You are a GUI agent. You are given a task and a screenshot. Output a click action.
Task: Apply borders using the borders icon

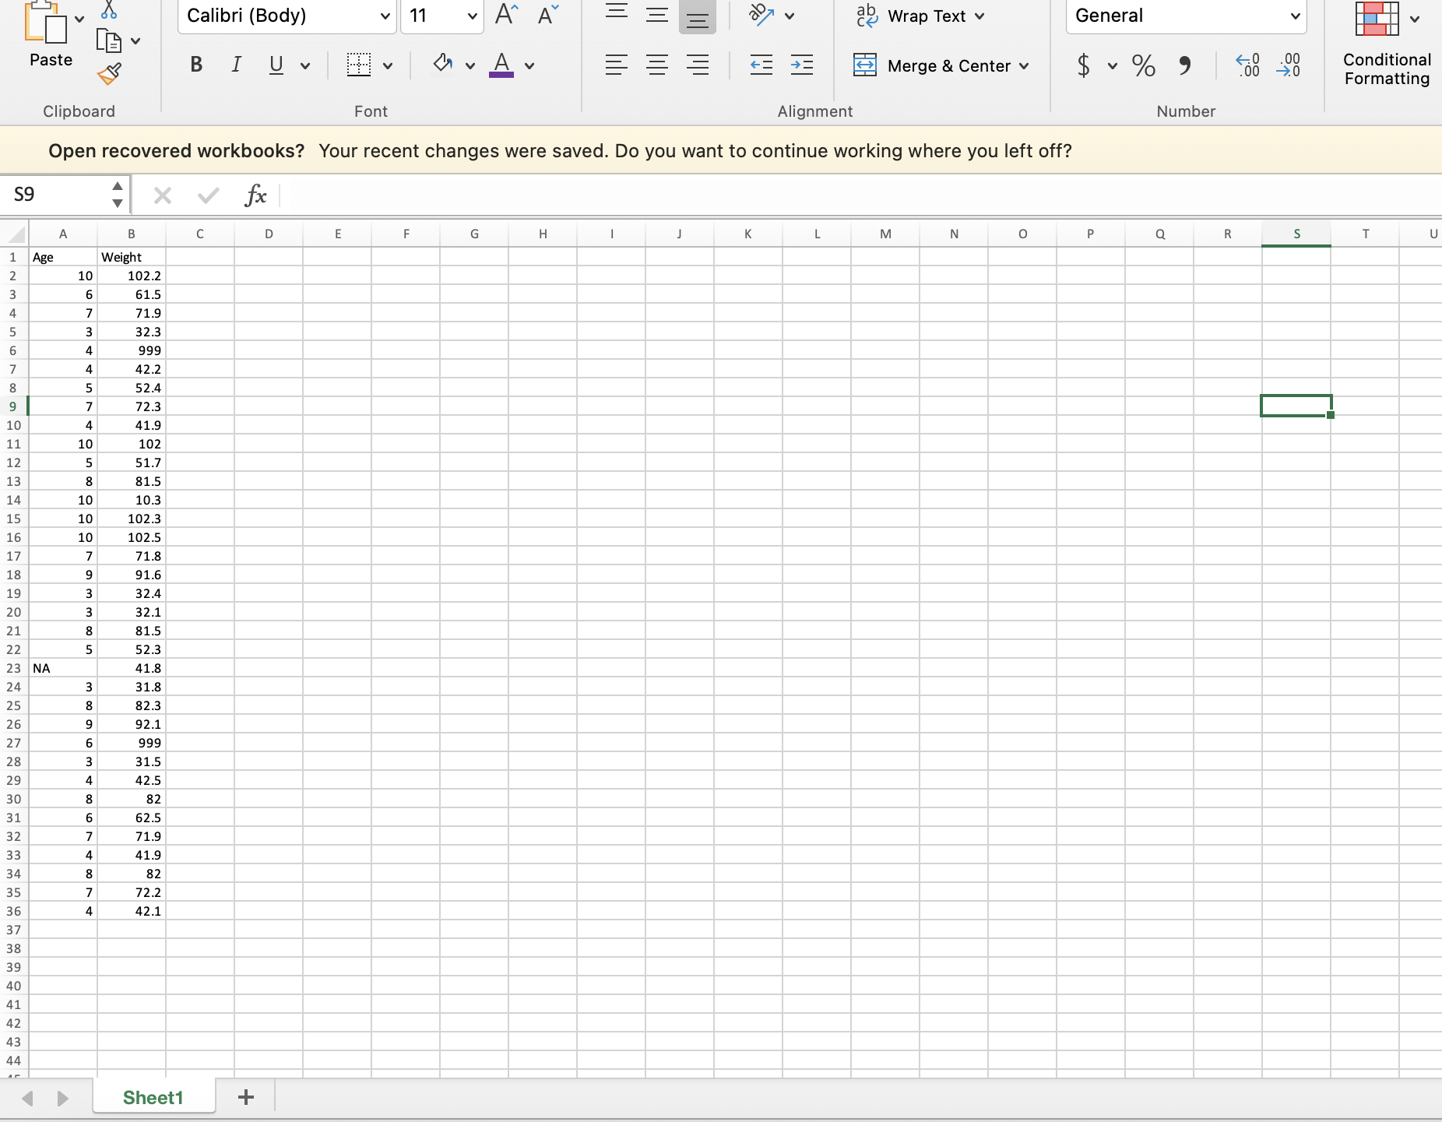point(359,65)
